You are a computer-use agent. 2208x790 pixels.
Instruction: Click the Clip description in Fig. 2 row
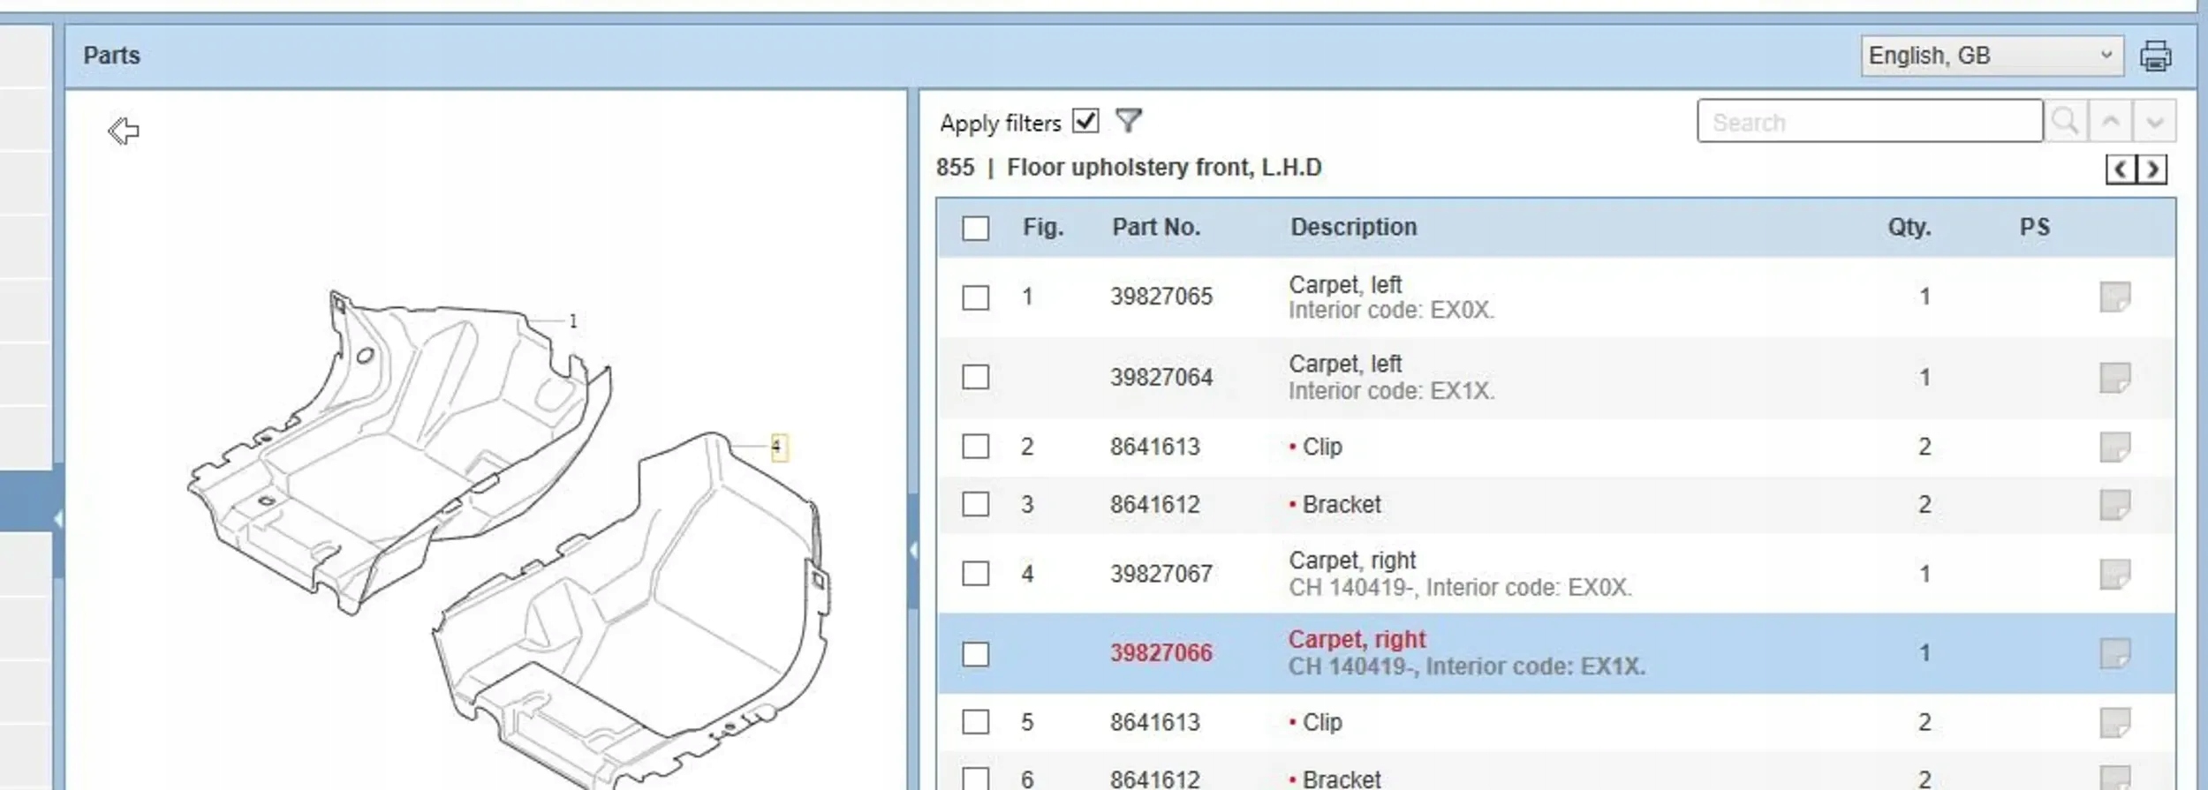(x=1322, y=447)
